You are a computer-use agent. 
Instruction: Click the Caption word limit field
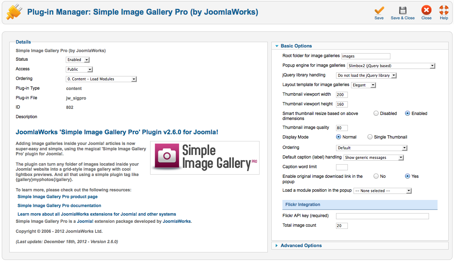tap(342, 167)
